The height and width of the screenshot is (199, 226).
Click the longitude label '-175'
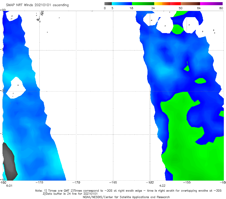(x=39, y=182)
